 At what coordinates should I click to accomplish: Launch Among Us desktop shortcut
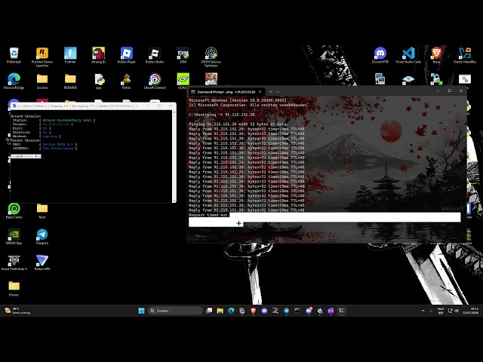click(99, 55)
